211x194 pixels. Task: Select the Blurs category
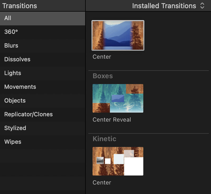[43, 46]
